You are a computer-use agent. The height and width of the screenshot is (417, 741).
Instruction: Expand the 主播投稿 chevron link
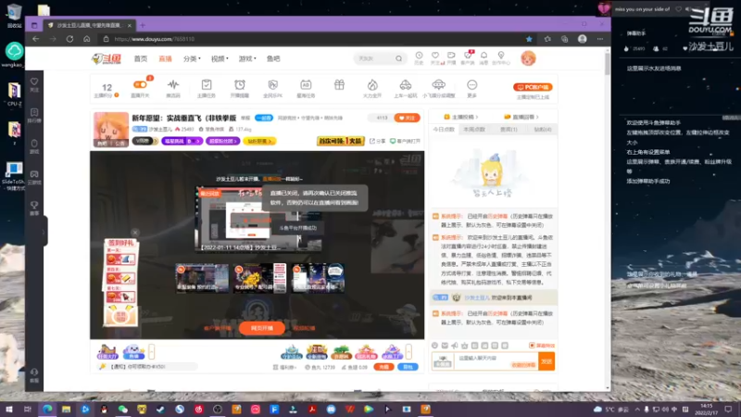(460, 117)
